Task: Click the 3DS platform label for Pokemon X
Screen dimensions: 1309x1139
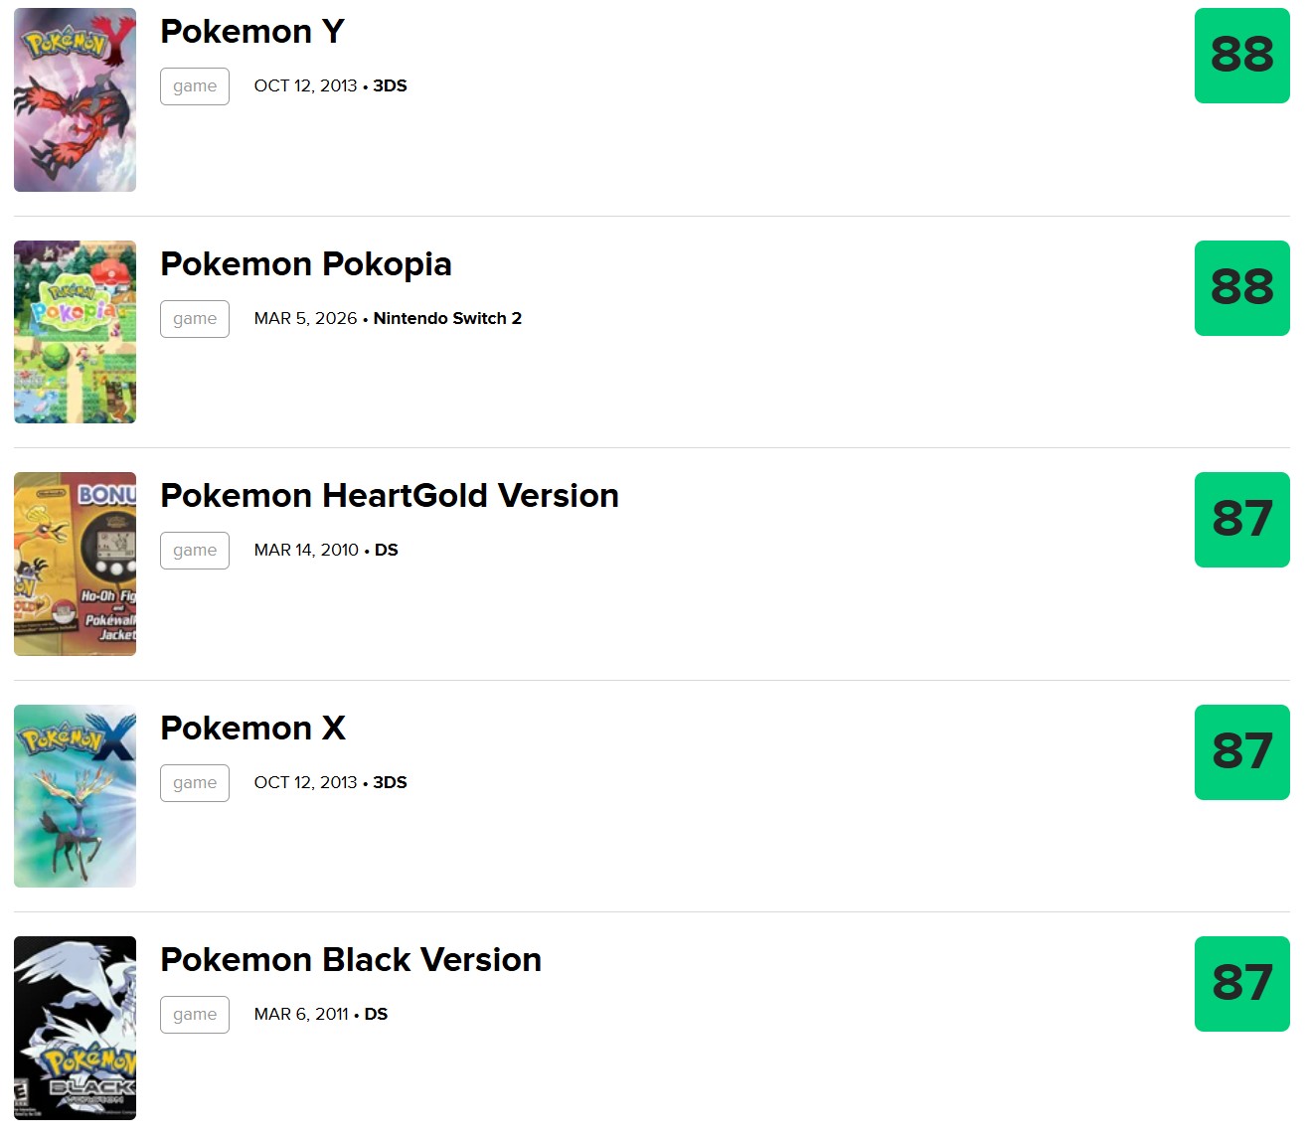Action: point(392,782)
